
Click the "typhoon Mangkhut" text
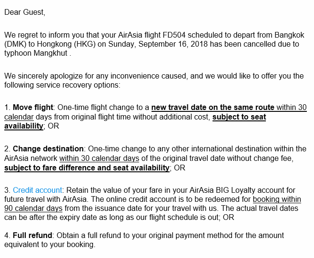(36, 53)
